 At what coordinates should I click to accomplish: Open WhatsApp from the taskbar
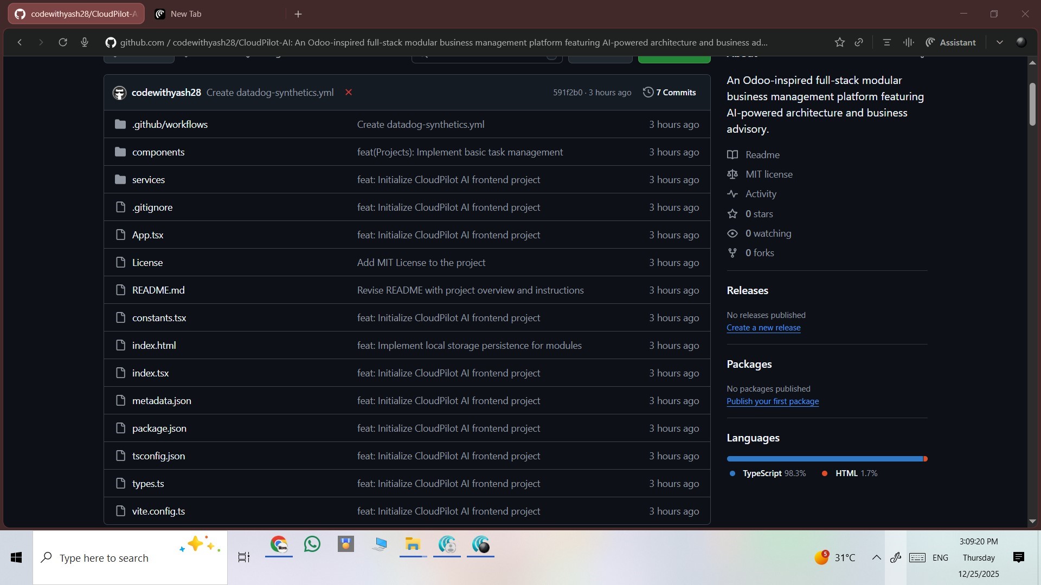[x=312, y=544]
